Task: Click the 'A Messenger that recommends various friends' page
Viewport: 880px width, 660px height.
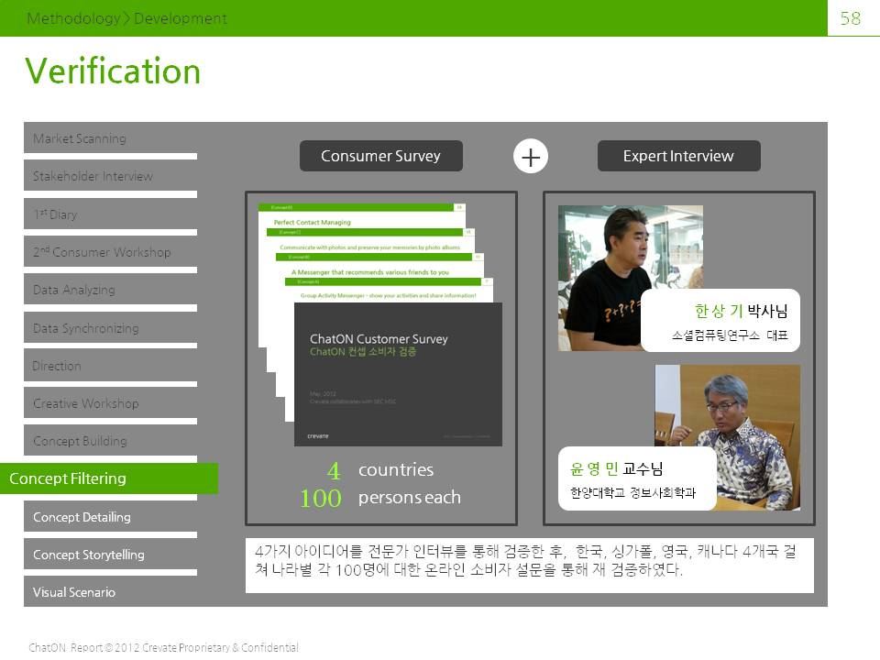Action: (x=379, y=270)
